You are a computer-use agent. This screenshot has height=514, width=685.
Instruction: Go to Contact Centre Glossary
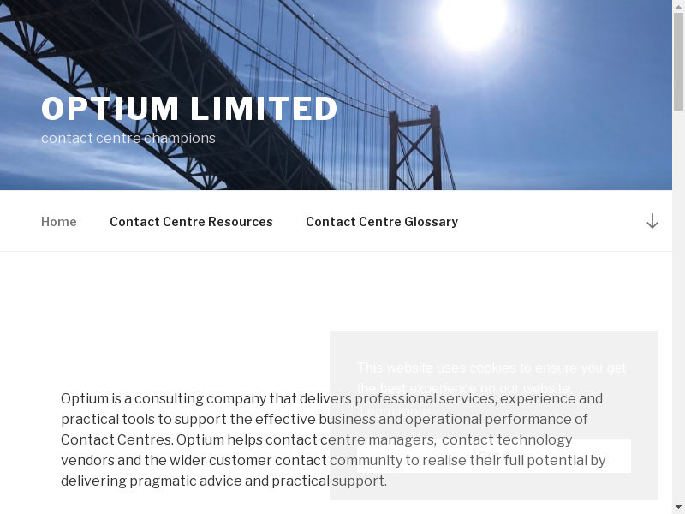coord(382,222)
